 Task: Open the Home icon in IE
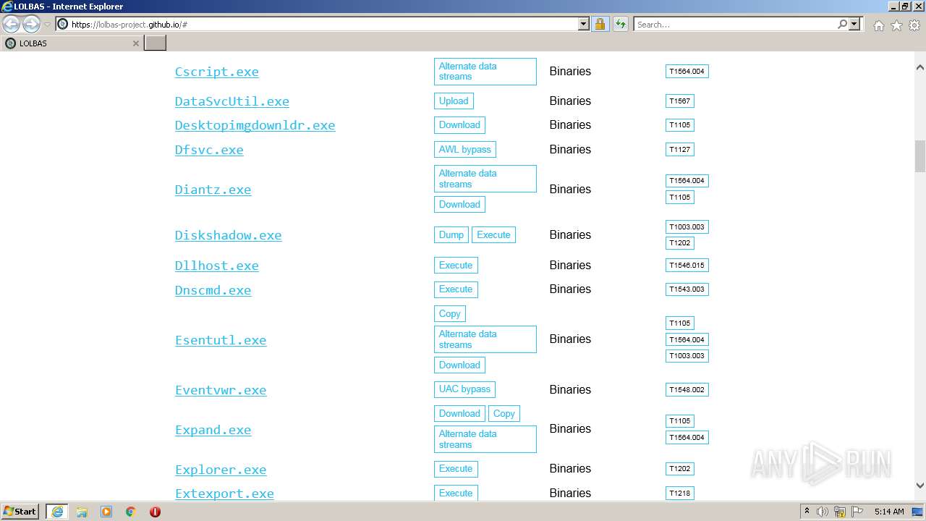point(878,25)
